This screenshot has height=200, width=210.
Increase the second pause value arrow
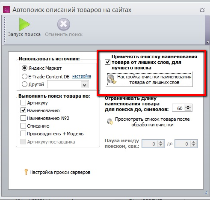(194, 142)
